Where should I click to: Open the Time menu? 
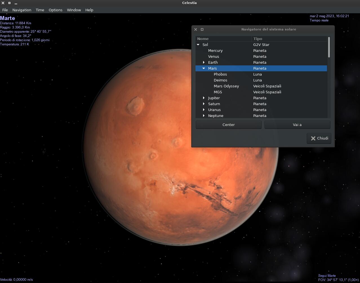(40, 10)
